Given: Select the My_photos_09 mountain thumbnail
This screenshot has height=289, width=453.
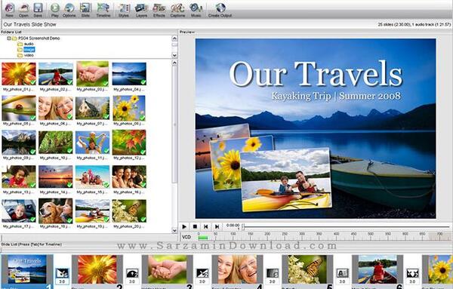Looking at the screenshot, I should (19, 143).
